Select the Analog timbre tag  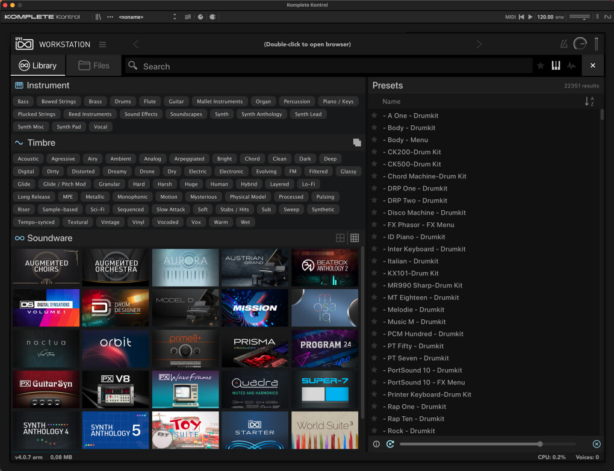point(152,158)
